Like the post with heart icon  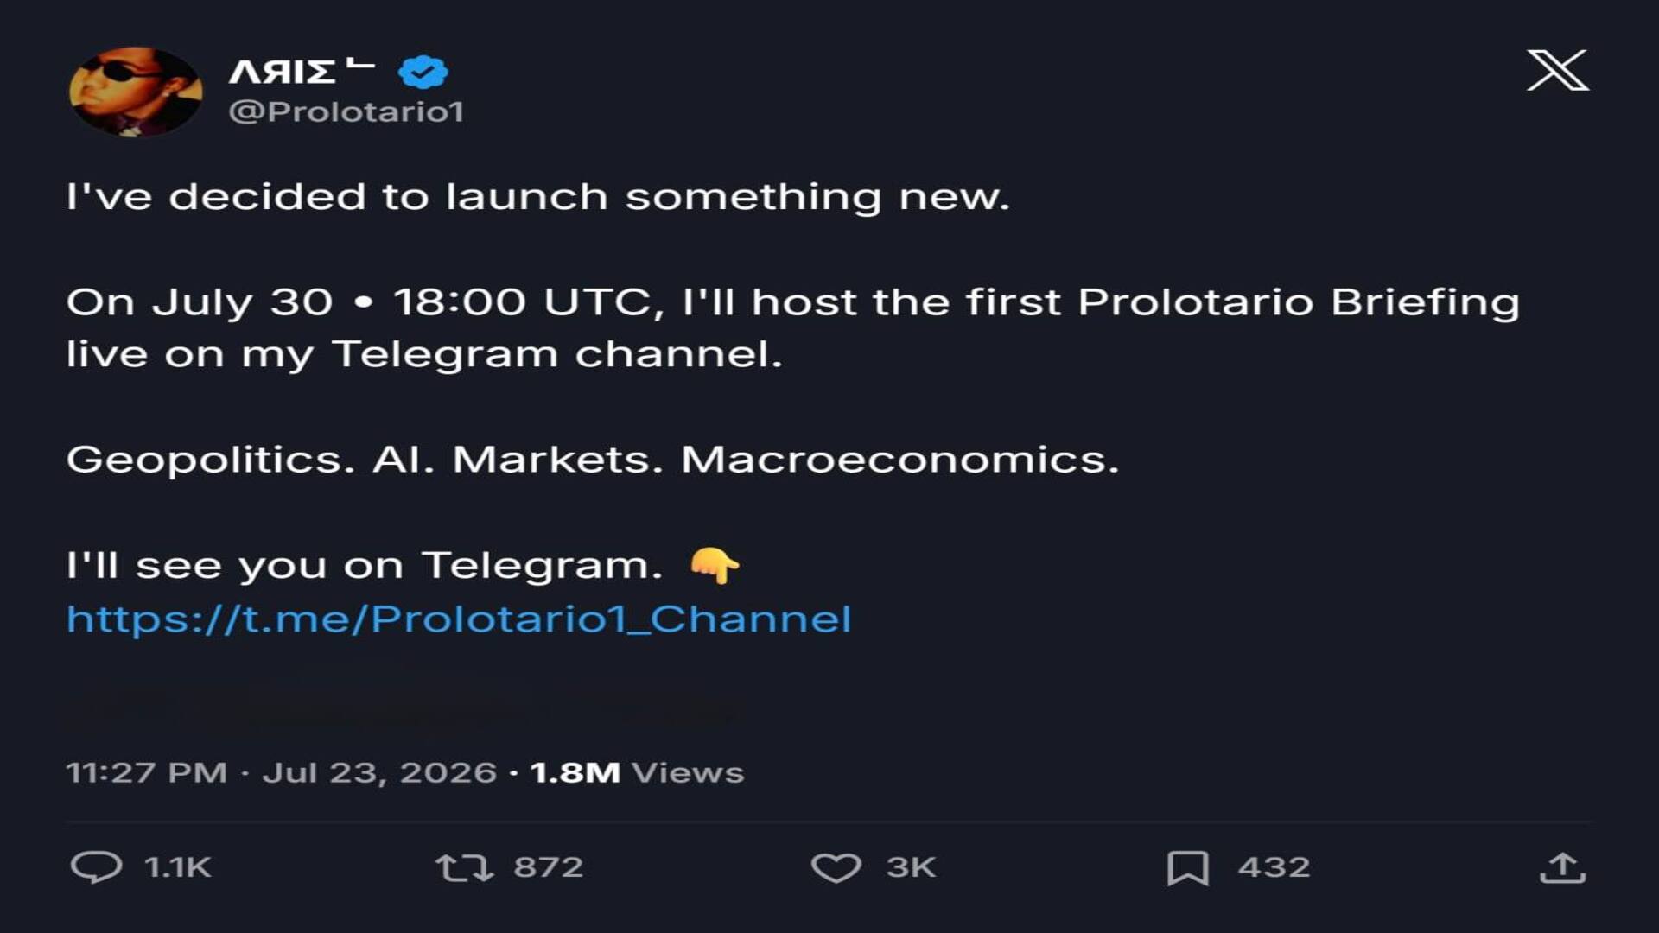[836, 867]
